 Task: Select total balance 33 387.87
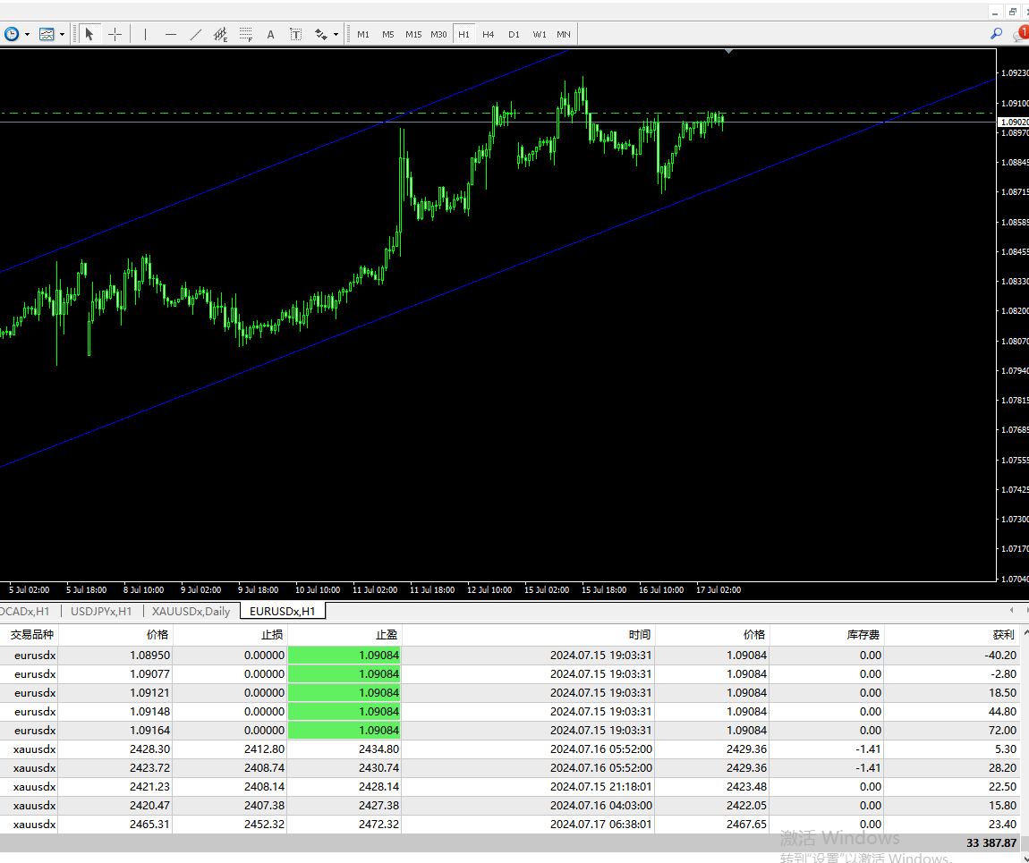(991, 842)
